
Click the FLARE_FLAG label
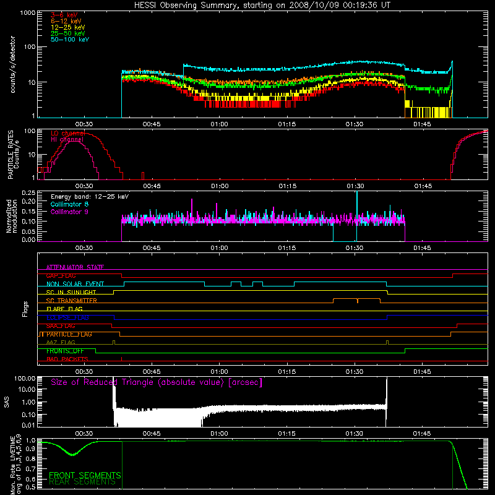point(64,309)
